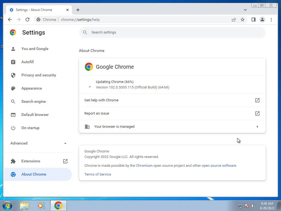Open the profile avatar button
Image resolution: width=281 pixels, height=211 pixels.
(x=262, y=20)
